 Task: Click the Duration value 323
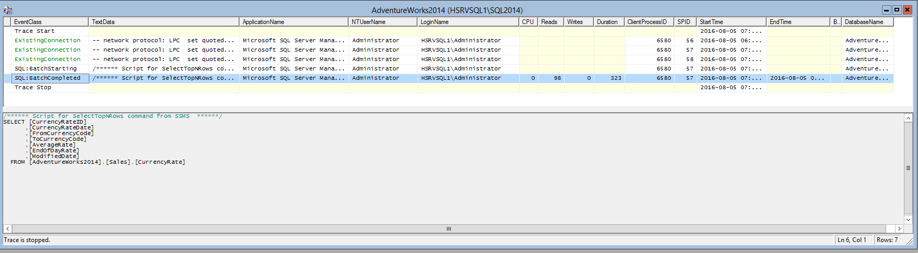tap(616, 78)
